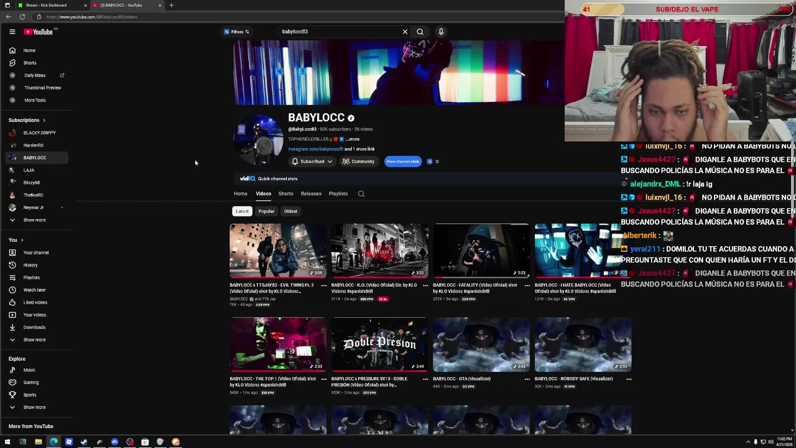The image size is (796, 448).
Task: Expand Show more under Explore
Action: click(x=37, y=408)
